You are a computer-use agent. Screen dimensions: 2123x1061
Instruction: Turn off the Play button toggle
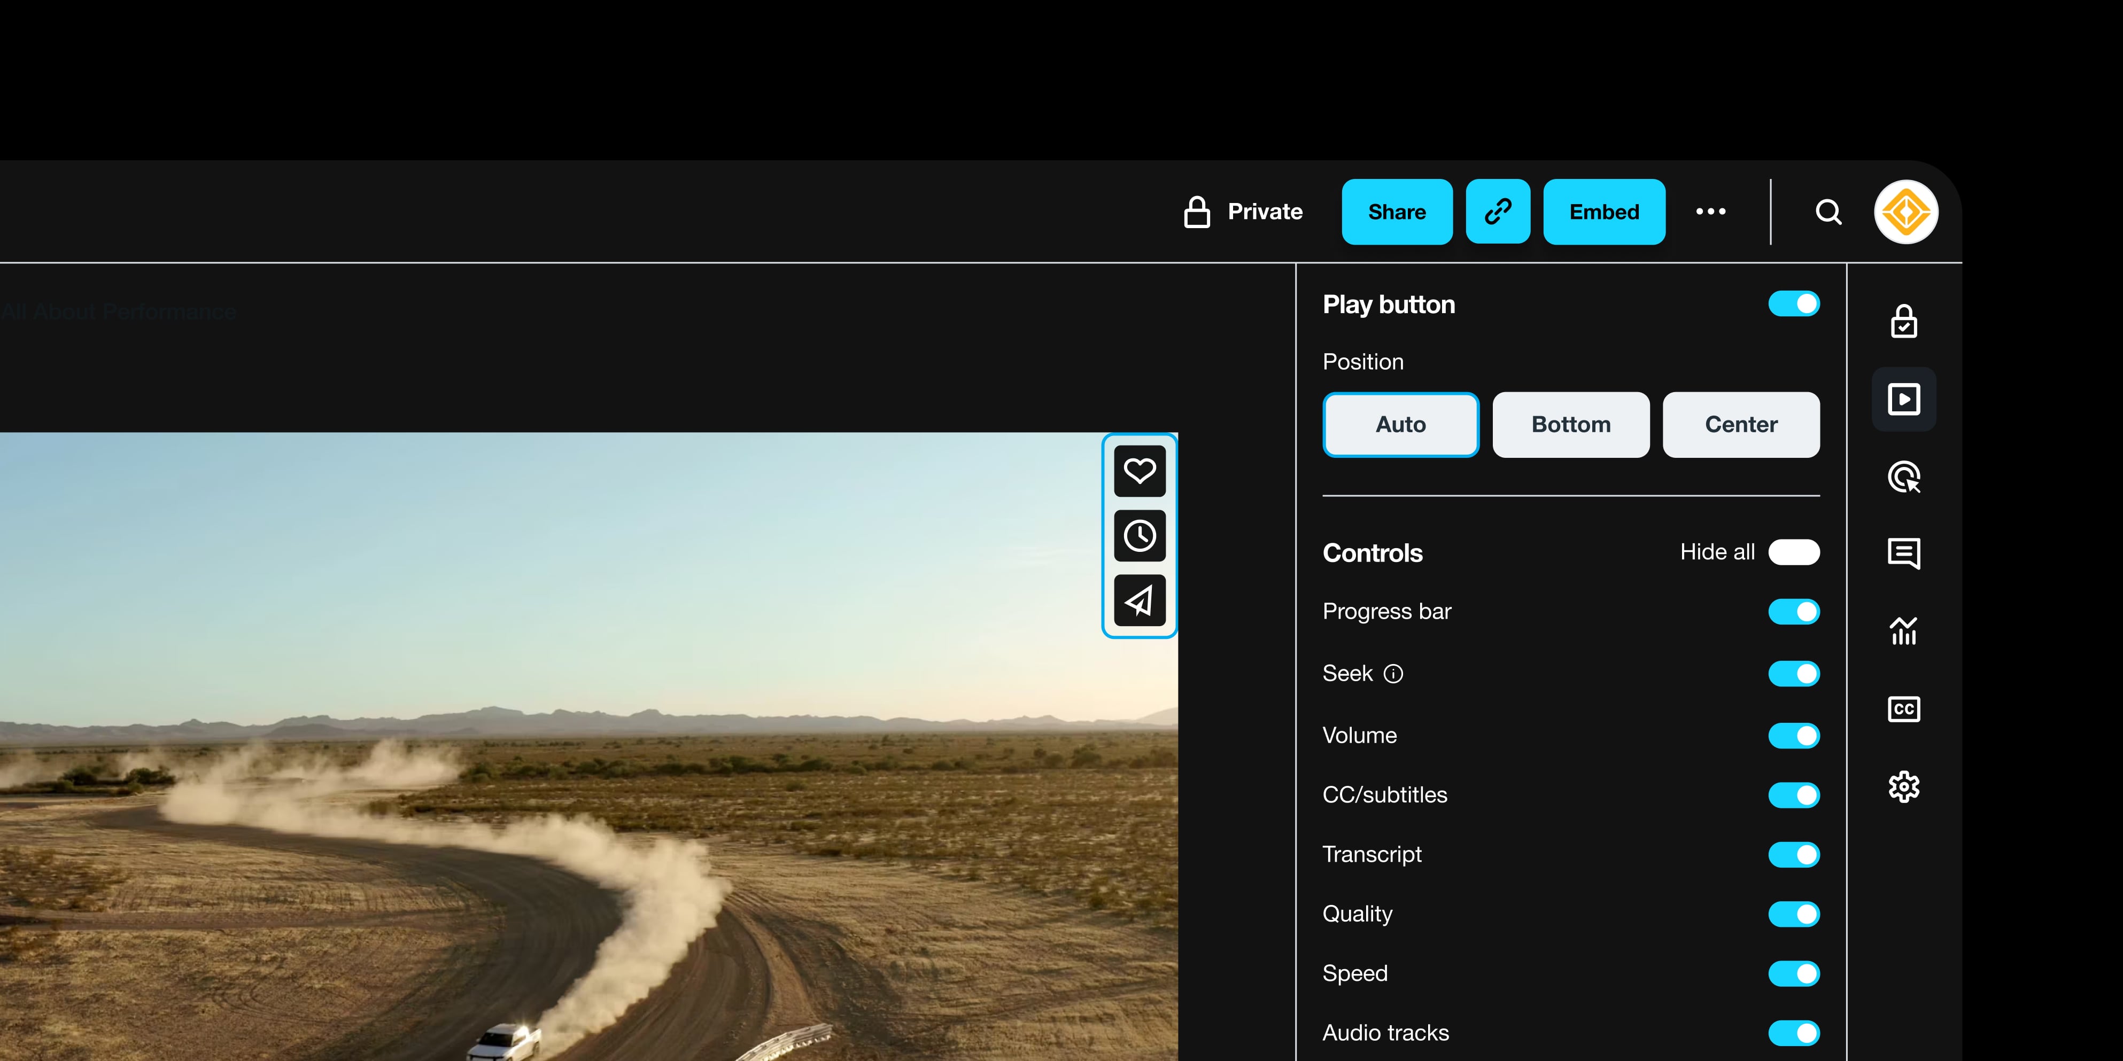tap(1794, 303)
